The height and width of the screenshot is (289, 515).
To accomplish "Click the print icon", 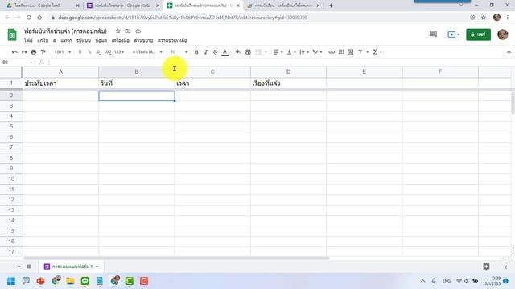I will pos(34,52).
